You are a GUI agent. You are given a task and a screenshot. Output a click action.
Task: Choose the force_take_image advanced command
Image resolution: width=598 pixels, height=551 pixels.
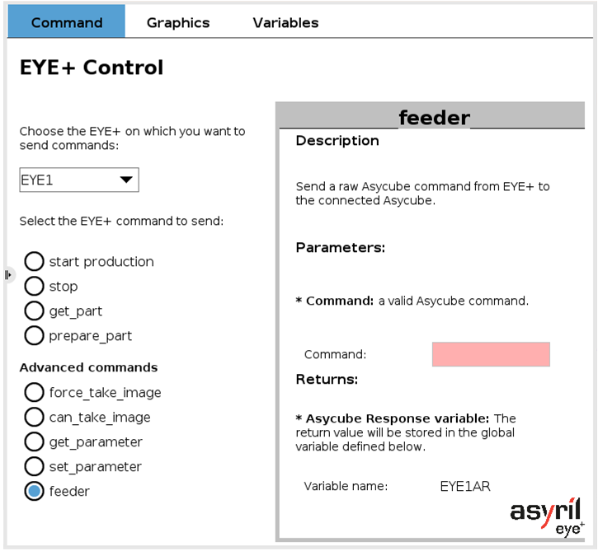[34, 393]
